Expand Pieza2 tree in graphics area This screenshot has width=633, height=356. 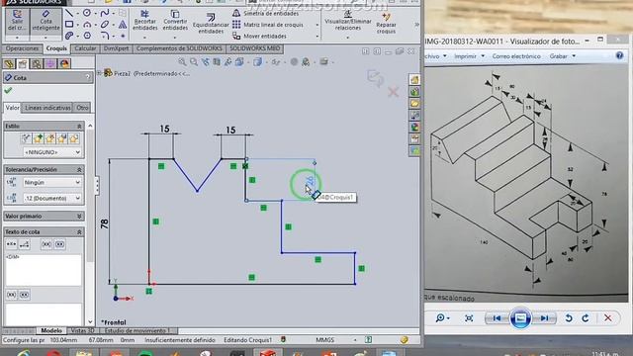click(x=99, y=73)
